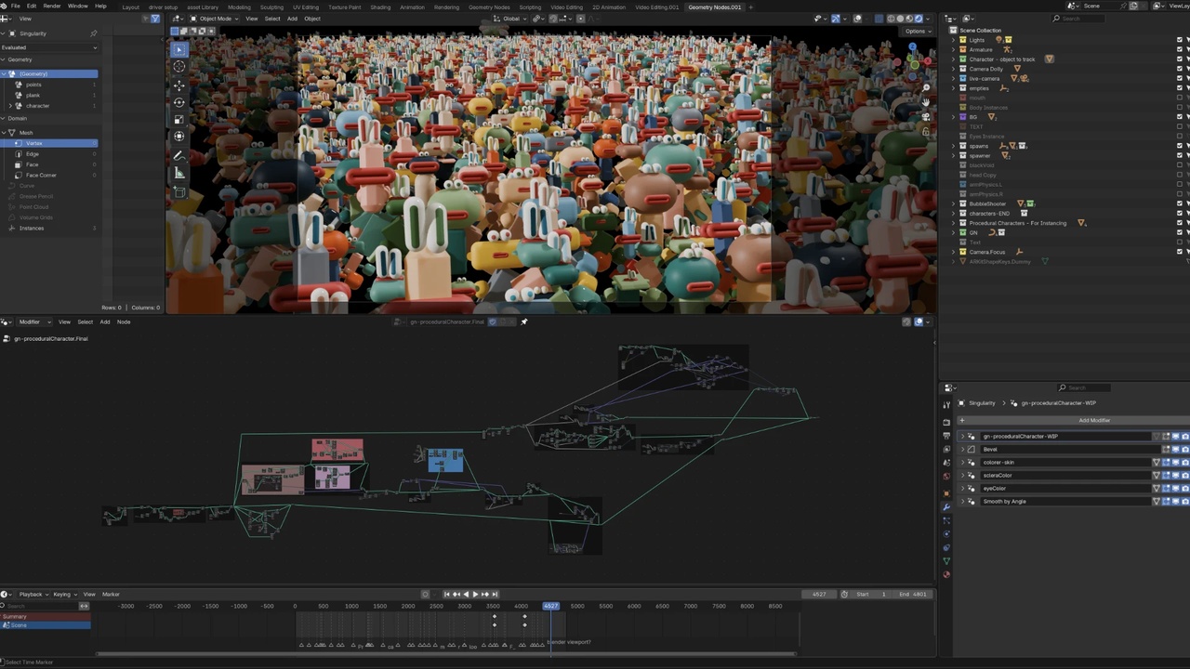
Task: Uncheck the Lights collection exclude checkbox
Action: point(1180,40)
